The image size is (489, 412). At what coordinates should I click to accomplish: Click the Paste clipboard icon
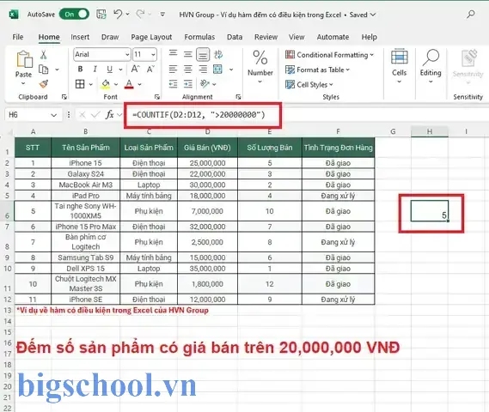point(24,59)
